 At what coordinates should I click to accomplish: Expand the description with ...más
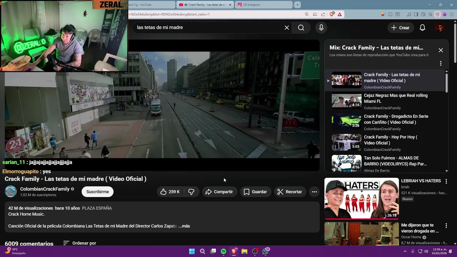coord(184,226)
